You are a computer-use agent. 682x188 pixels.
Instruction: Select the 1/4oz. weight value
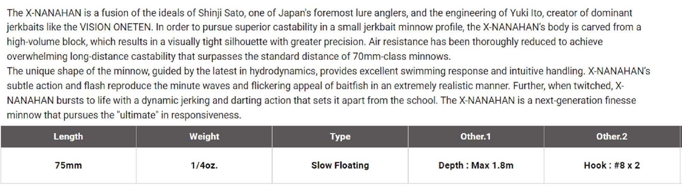204,165
